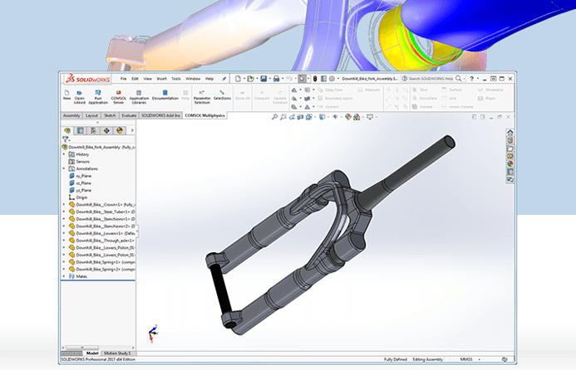Click the New button in COMSOL ribbon
576x370 pixels.
[x=66, y=95]
